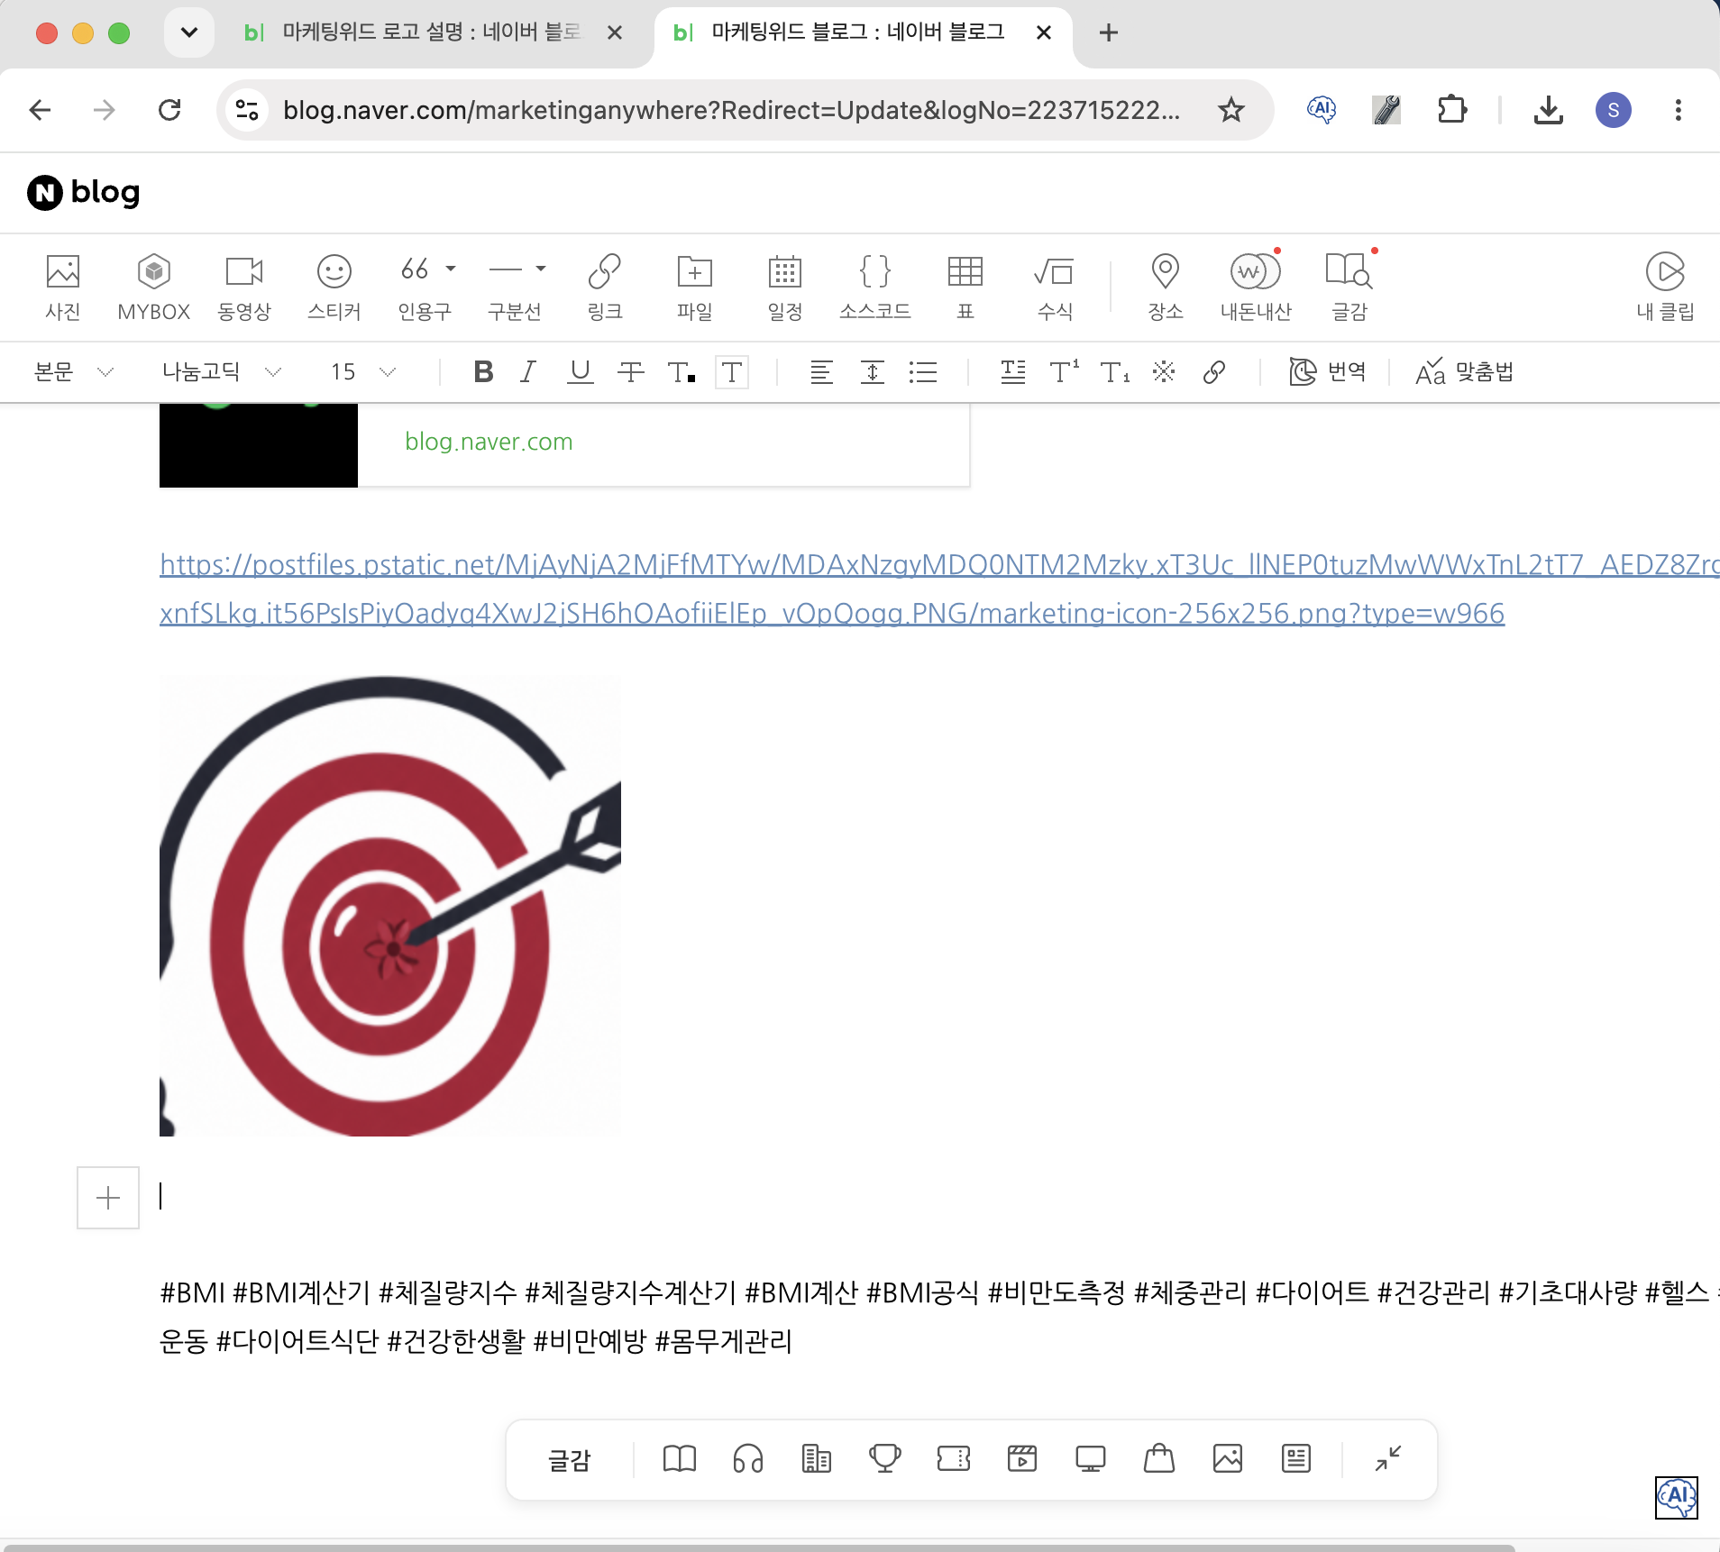Image resolution: width=1720 pixels, height=1552 pixels.
Task: Open Chrome downloads
Action: (x=1549, y=110)
